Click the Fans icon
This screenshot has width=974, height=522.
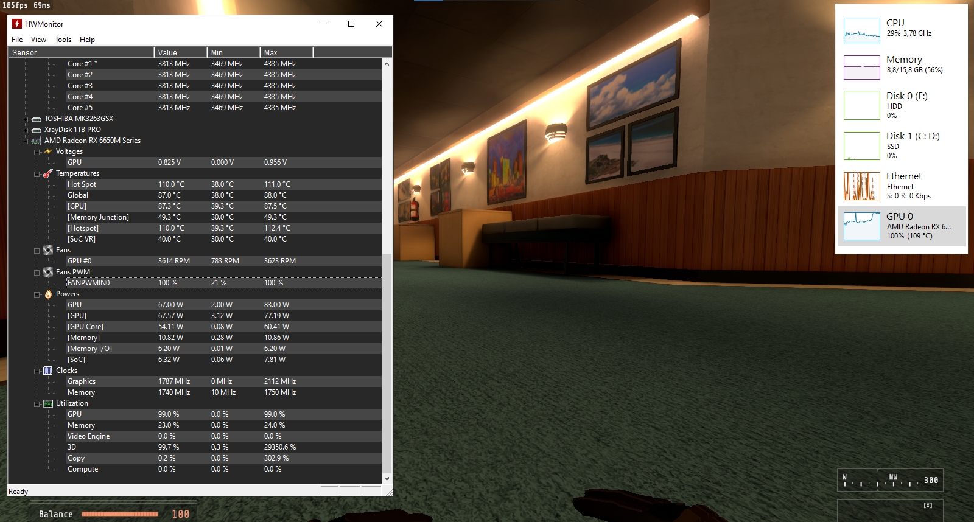click(48, 250)
